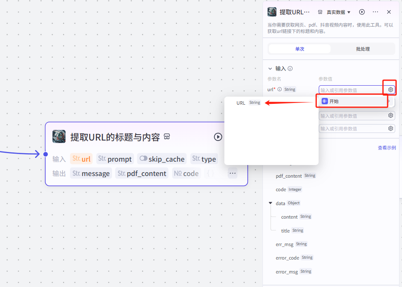Focus the second parameter value input field
The image size is (402, 287).
tap(353, 116)
